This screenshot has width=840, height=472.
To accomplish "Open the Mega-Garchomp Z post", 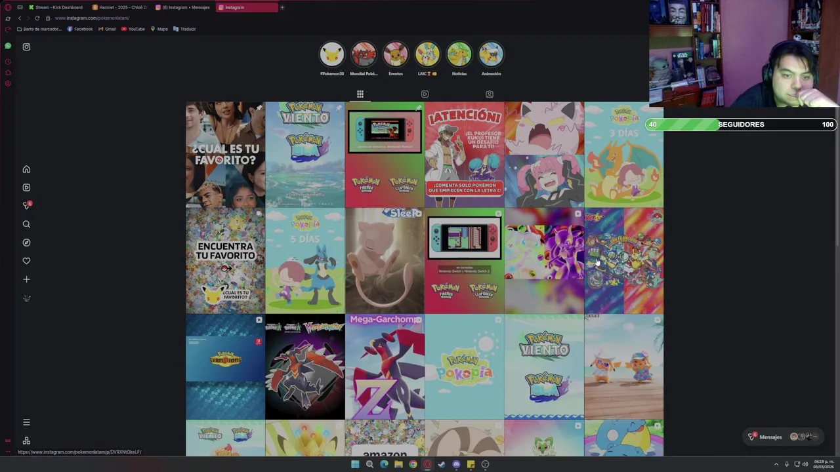I will tap(385, 367).
